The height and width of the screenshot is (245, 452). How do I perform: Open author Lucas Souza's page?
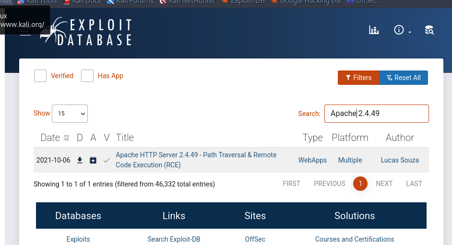(400, 160)
